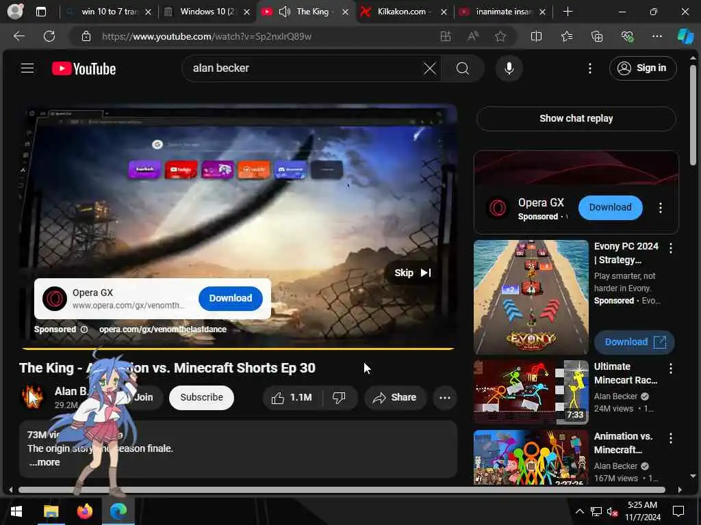This screenshot has width=701, height=525.
Task: Open Ultimate Minecart Race video thumbnail
Action: pos(531,392)
